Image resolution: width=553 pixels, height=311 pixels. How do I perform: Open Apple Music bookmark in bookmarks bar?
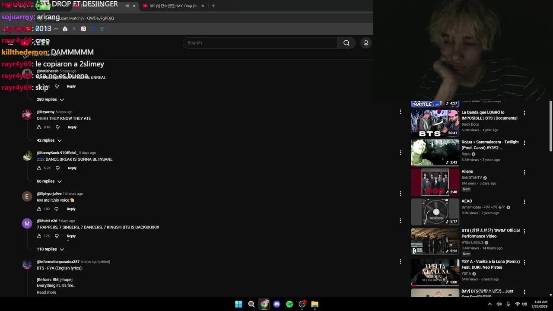click(83, 29)
